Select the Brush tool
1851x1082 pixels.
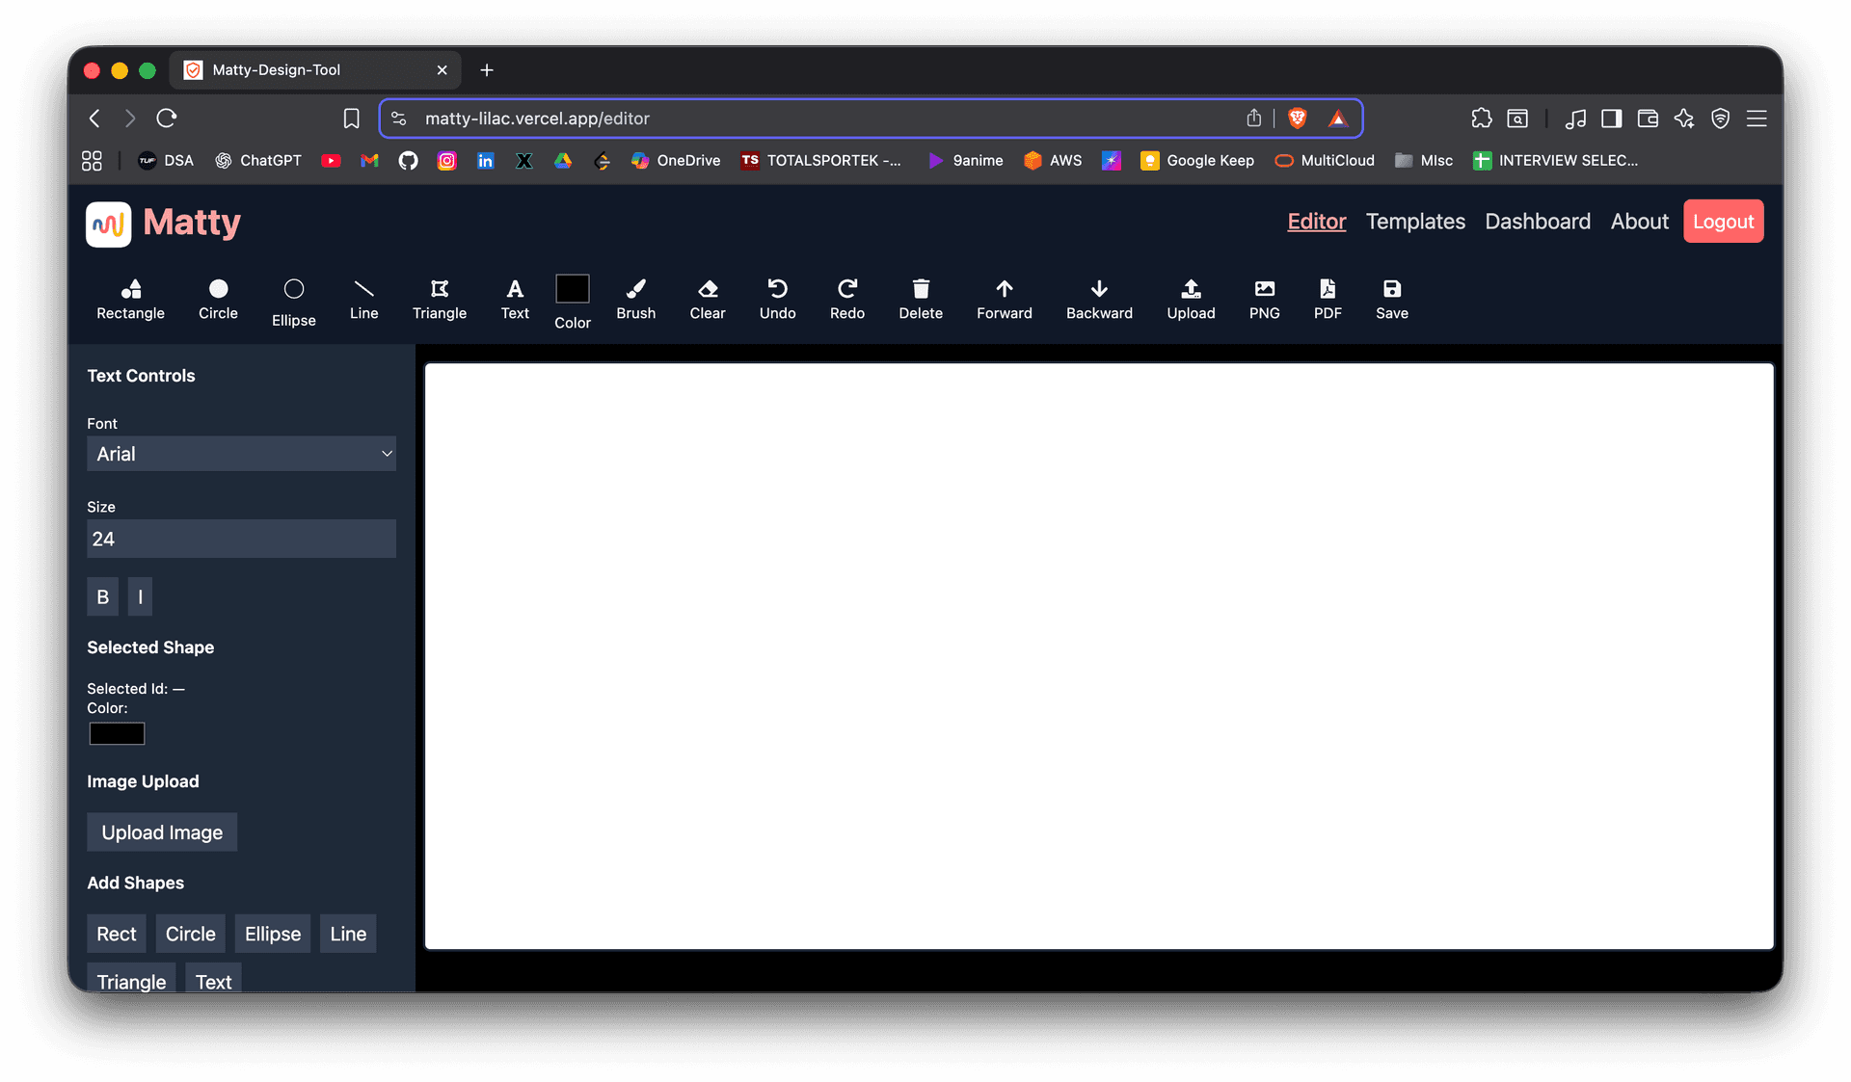[635, 299]
